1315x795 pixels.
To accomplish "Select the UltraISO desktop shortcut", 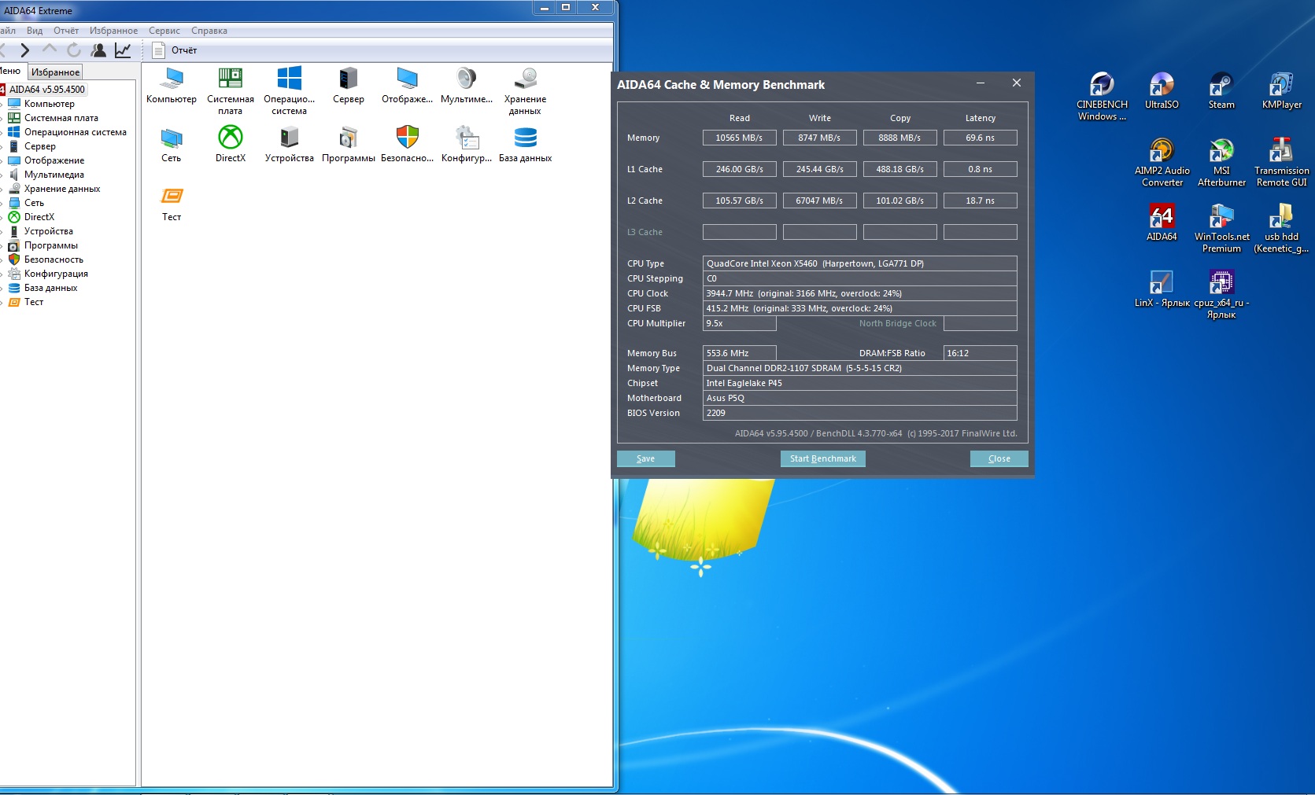I will [1162, 91].
